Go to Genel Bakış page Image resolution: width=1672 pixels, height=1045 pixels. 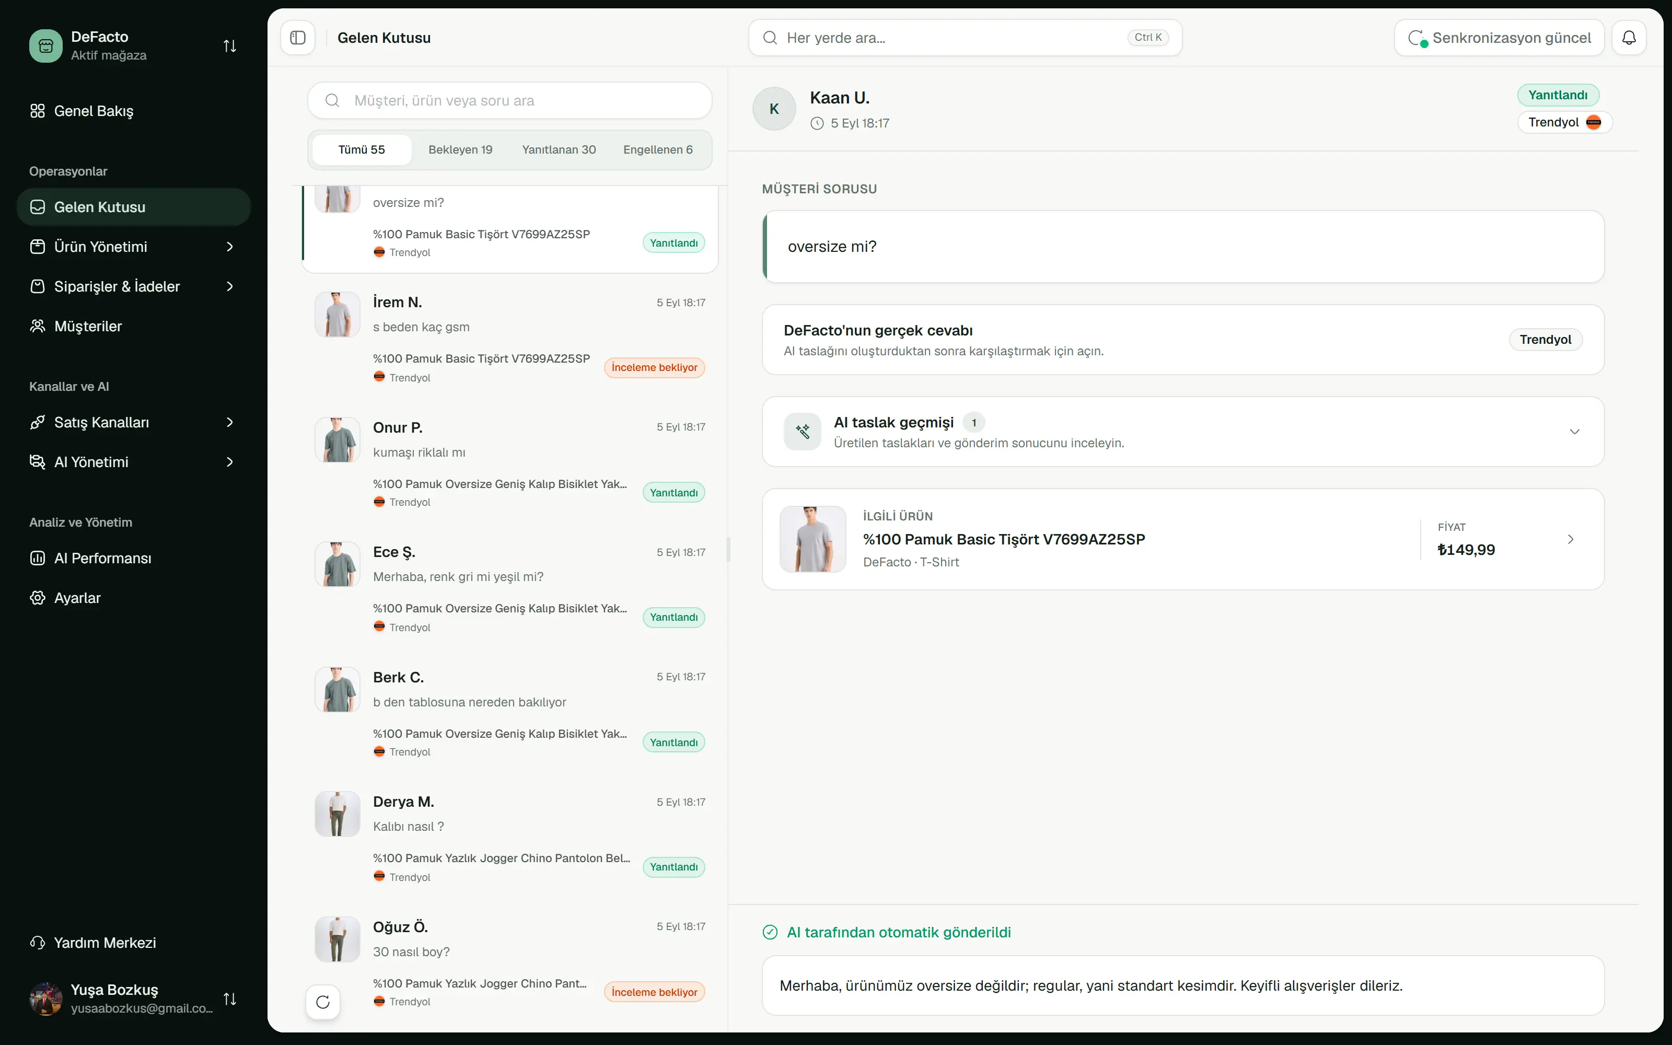[x=134, y=111]
